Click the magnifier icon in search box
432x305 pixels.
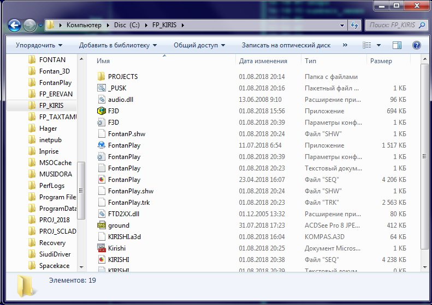pos(422,25)
